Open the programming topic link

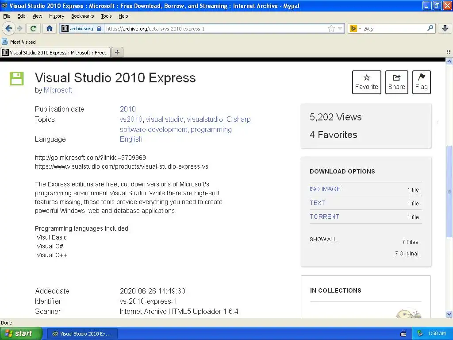(211, 129)
